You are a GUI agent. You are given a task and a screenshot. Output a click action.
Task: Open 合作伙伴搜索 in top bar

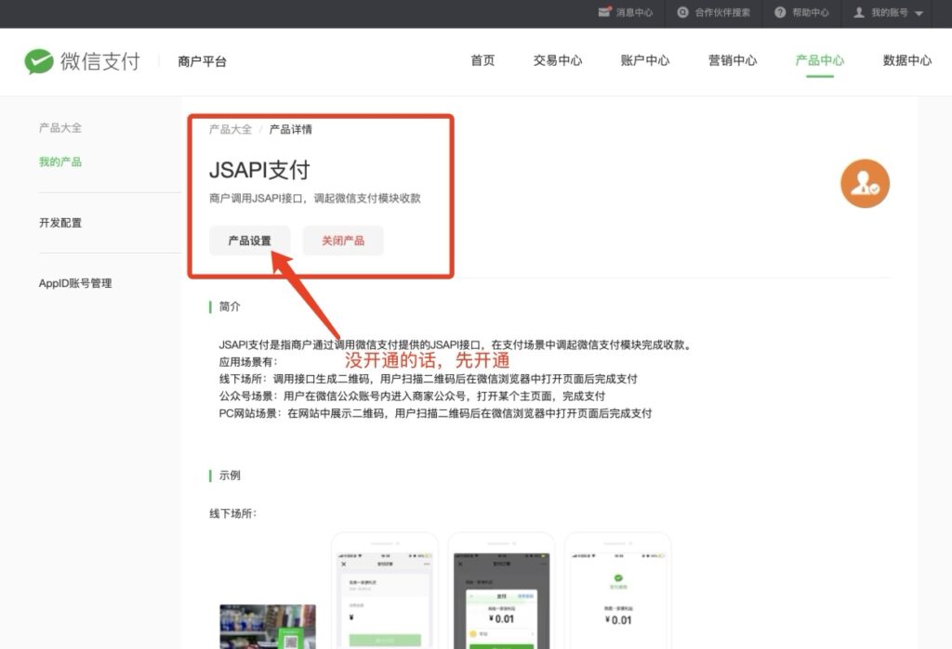point(722,12)
